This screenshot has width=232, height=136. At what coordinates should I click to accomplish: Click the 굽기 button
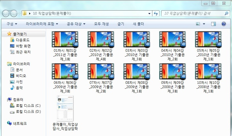pyautogui.click(x=120, y=24)
